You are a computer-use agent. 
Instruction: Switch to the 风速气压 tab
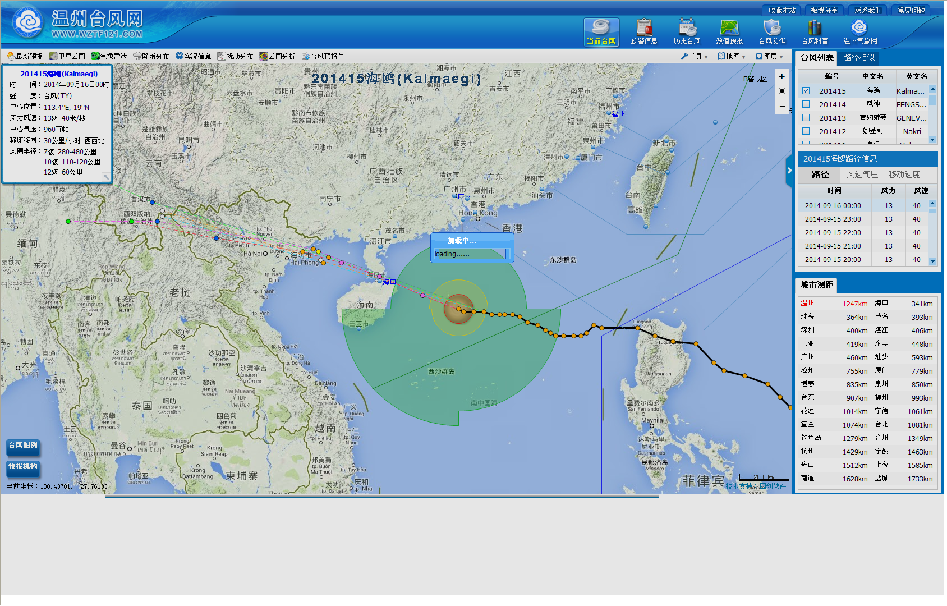coord(862,175)
